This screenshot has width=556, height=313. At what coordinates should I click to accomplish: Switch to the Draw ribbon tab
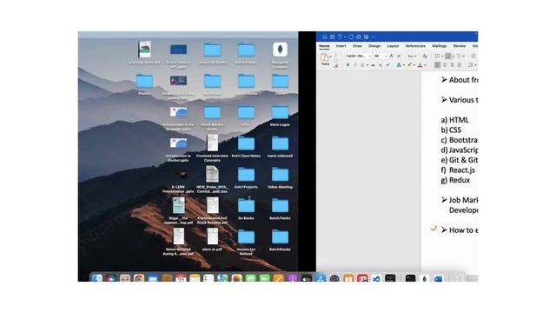pos(357,46)
